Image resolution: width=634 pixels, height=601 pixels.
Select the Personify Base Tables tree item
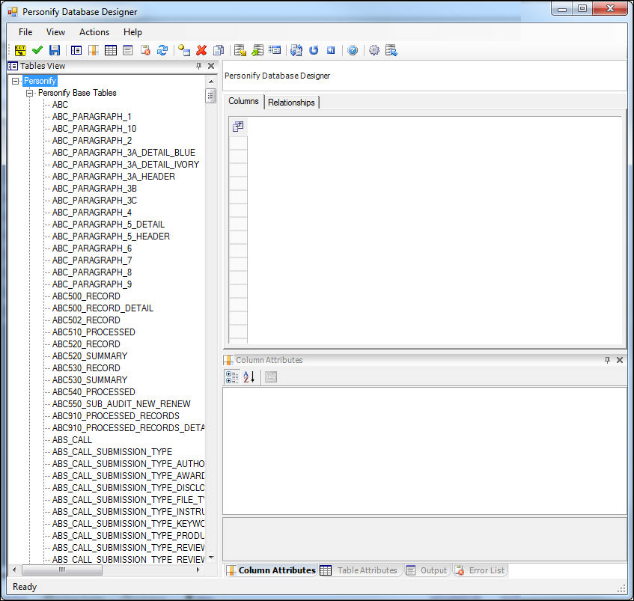pyautogui.click(x=77, y=93)
